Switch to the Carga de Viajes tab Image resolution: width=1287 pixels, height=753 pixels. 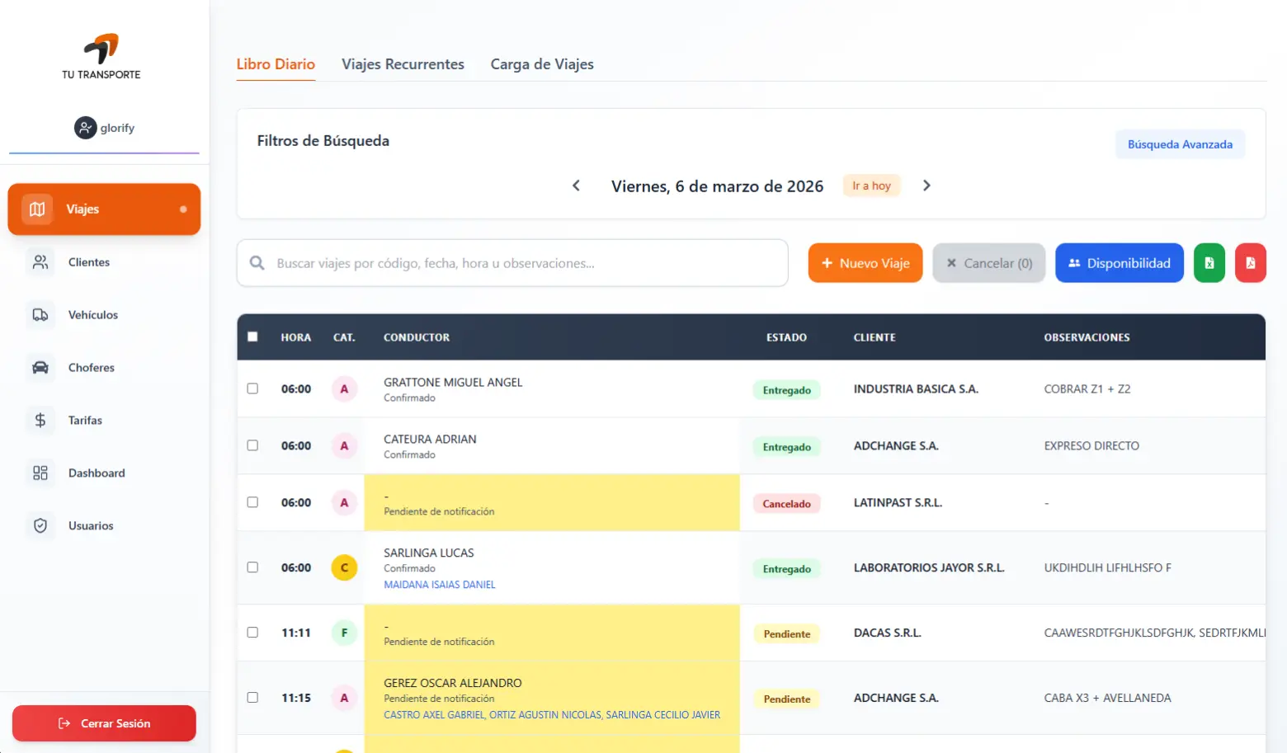pyautogui.click(x=542, y=64)
